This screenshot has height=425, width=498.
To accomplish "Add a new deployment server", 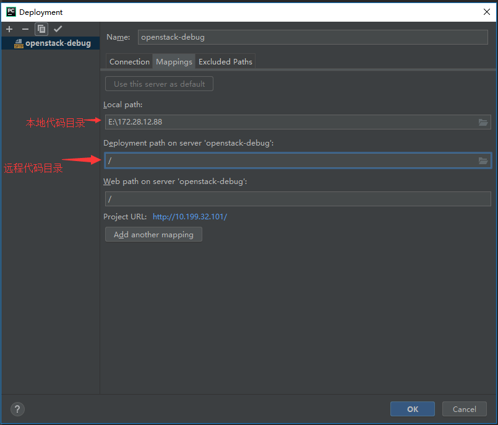I will click(x=9, y=29).
